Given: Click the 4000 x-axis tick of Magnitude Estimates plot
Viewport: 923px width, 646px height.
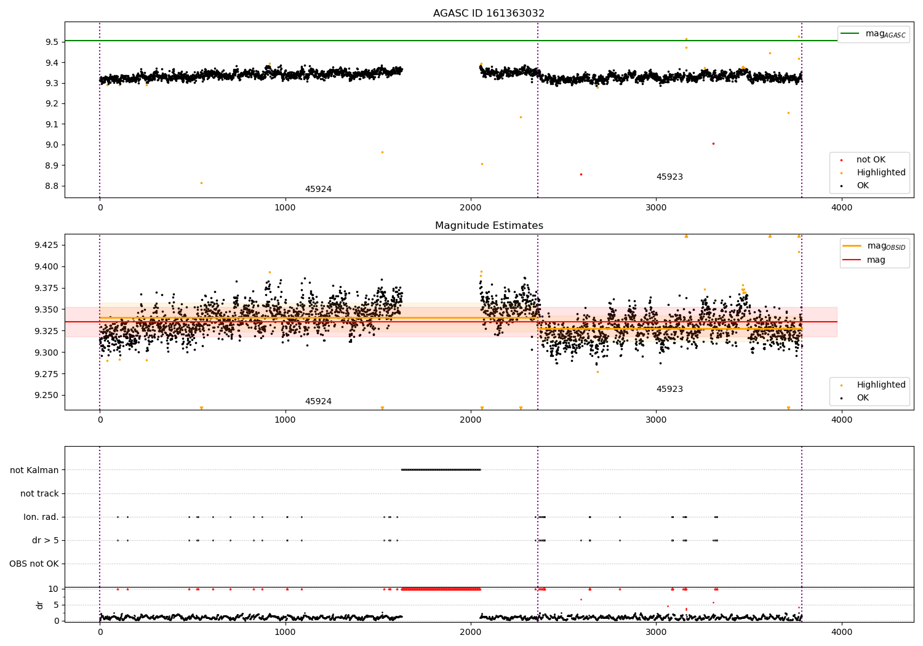Looking at the screenshot, I should (842, 420).
